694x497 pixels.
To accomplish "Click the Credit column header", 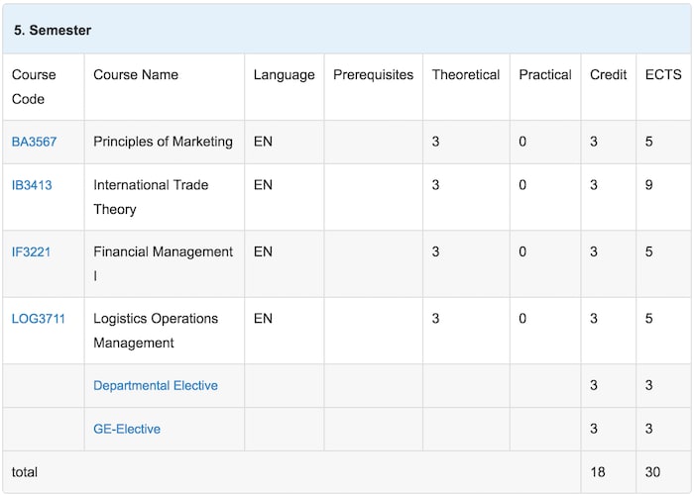I will point(608,75).
